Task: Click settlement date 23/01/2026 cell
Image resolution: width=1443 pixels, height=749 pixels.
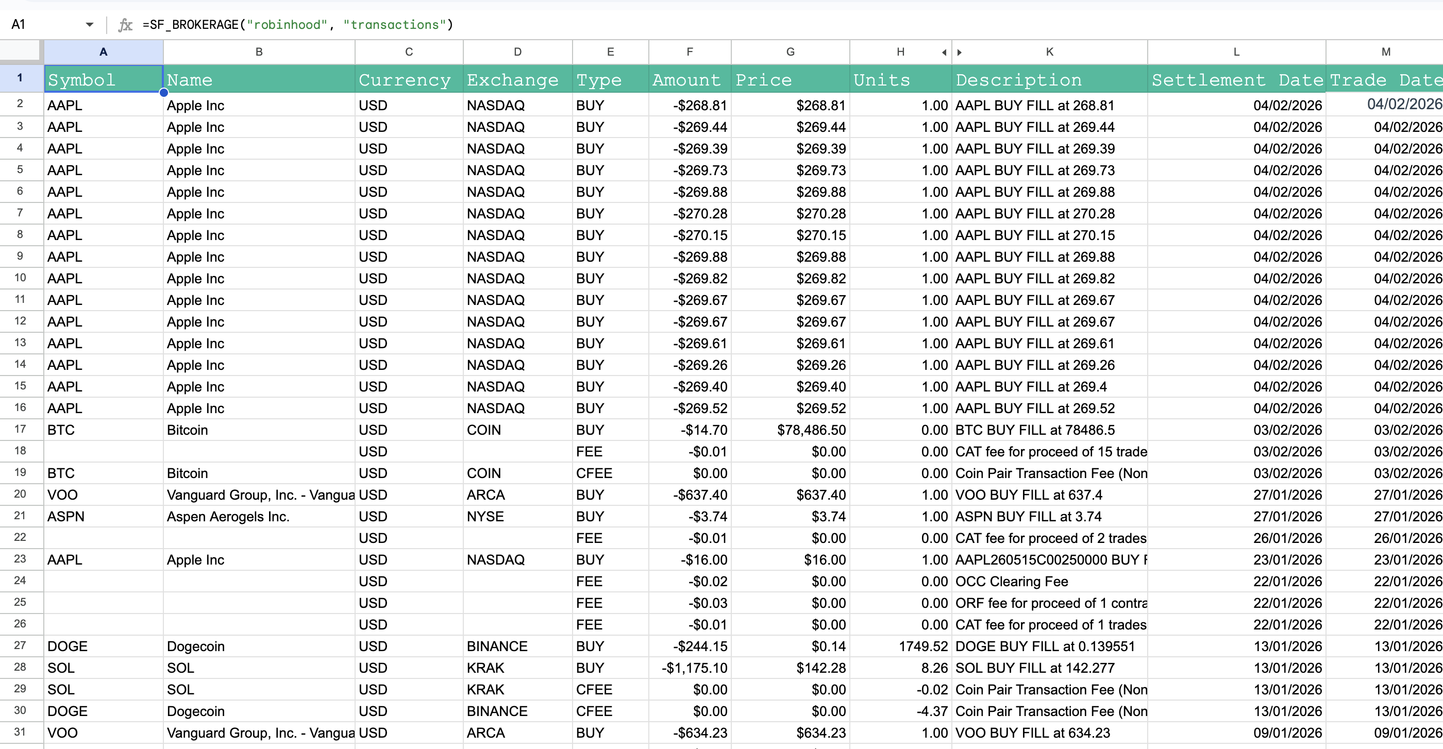Action: (1236, 560)
